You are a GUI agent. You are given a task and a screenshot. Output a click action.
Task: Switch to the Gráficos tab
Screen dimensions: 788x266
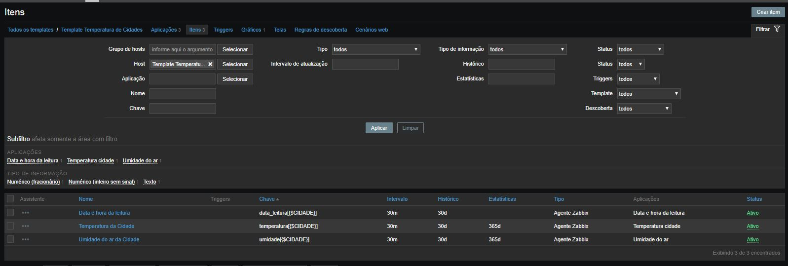(x=251, y=30)
